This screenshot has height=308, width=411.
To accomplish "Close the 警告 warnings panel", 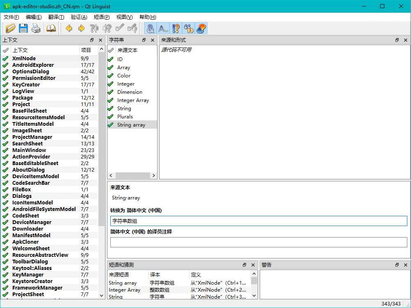I will [x=406, y=265].
